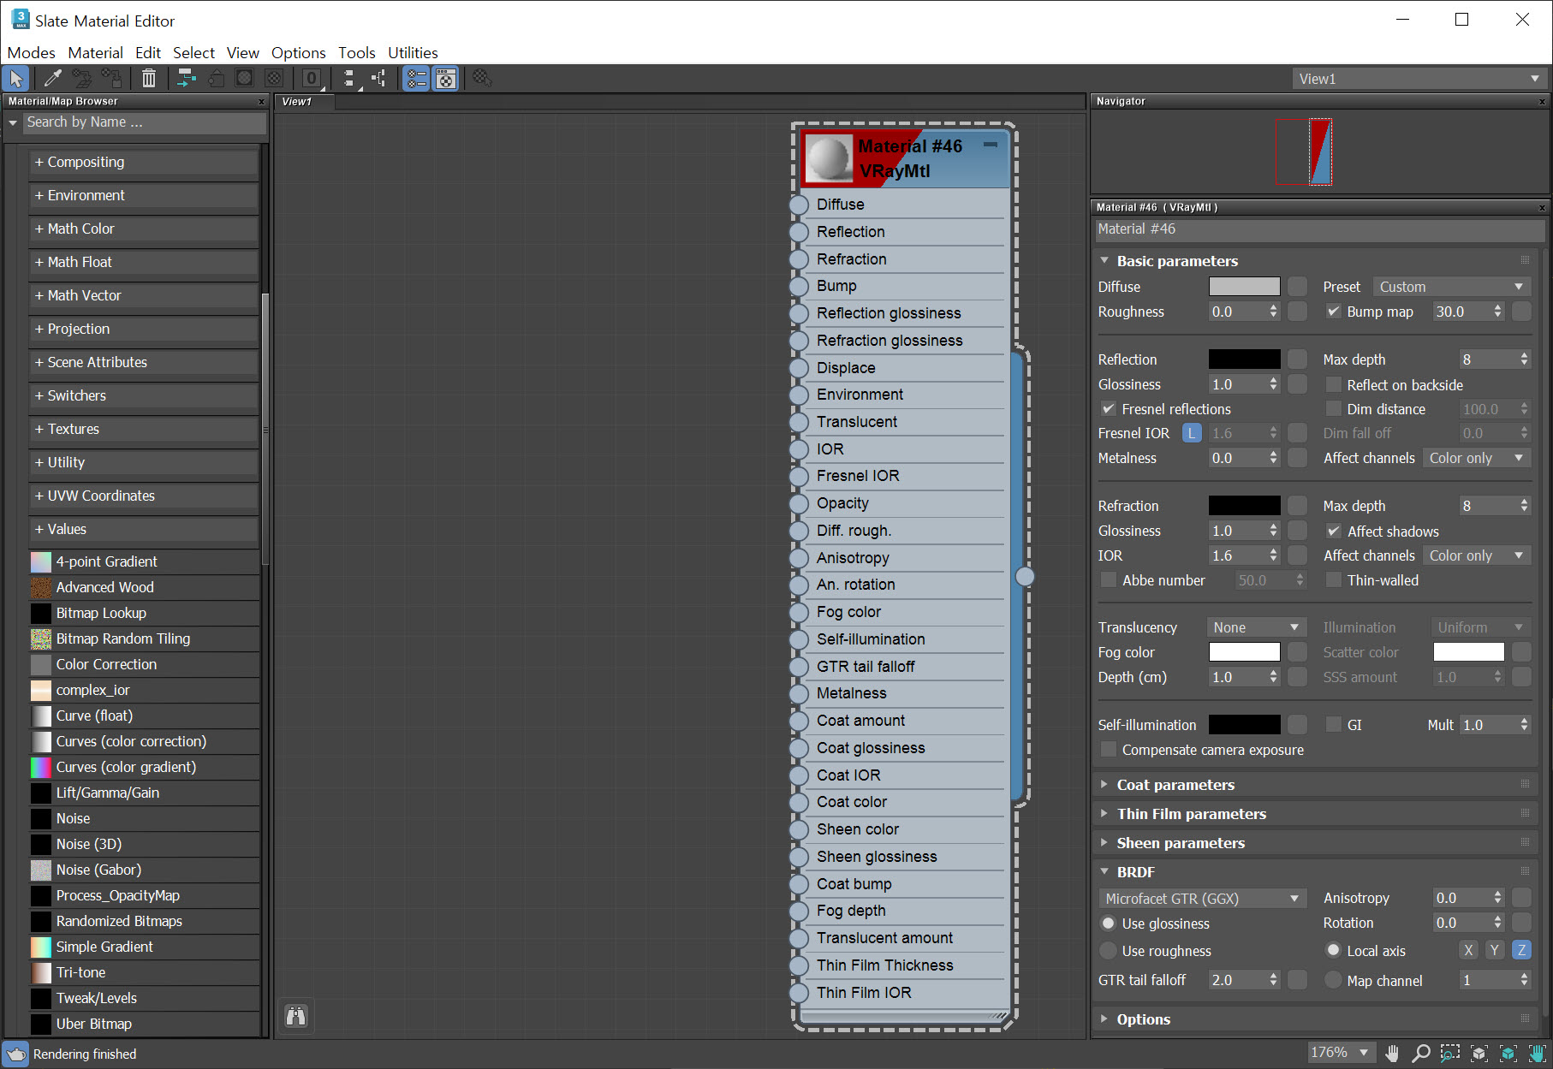Open the Utilities menu
This screenshot has height=1069, width=1553.
413,53
